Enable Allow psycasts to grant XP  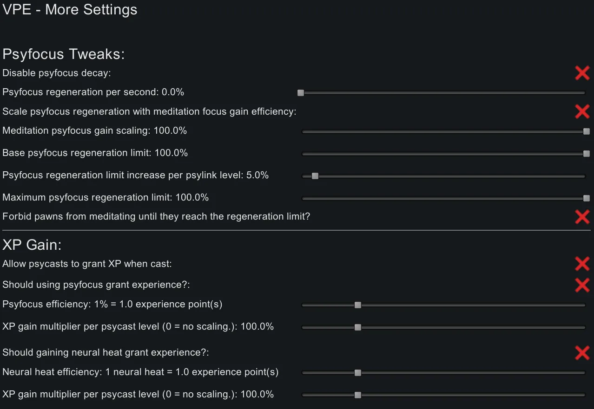pos(582,264)
